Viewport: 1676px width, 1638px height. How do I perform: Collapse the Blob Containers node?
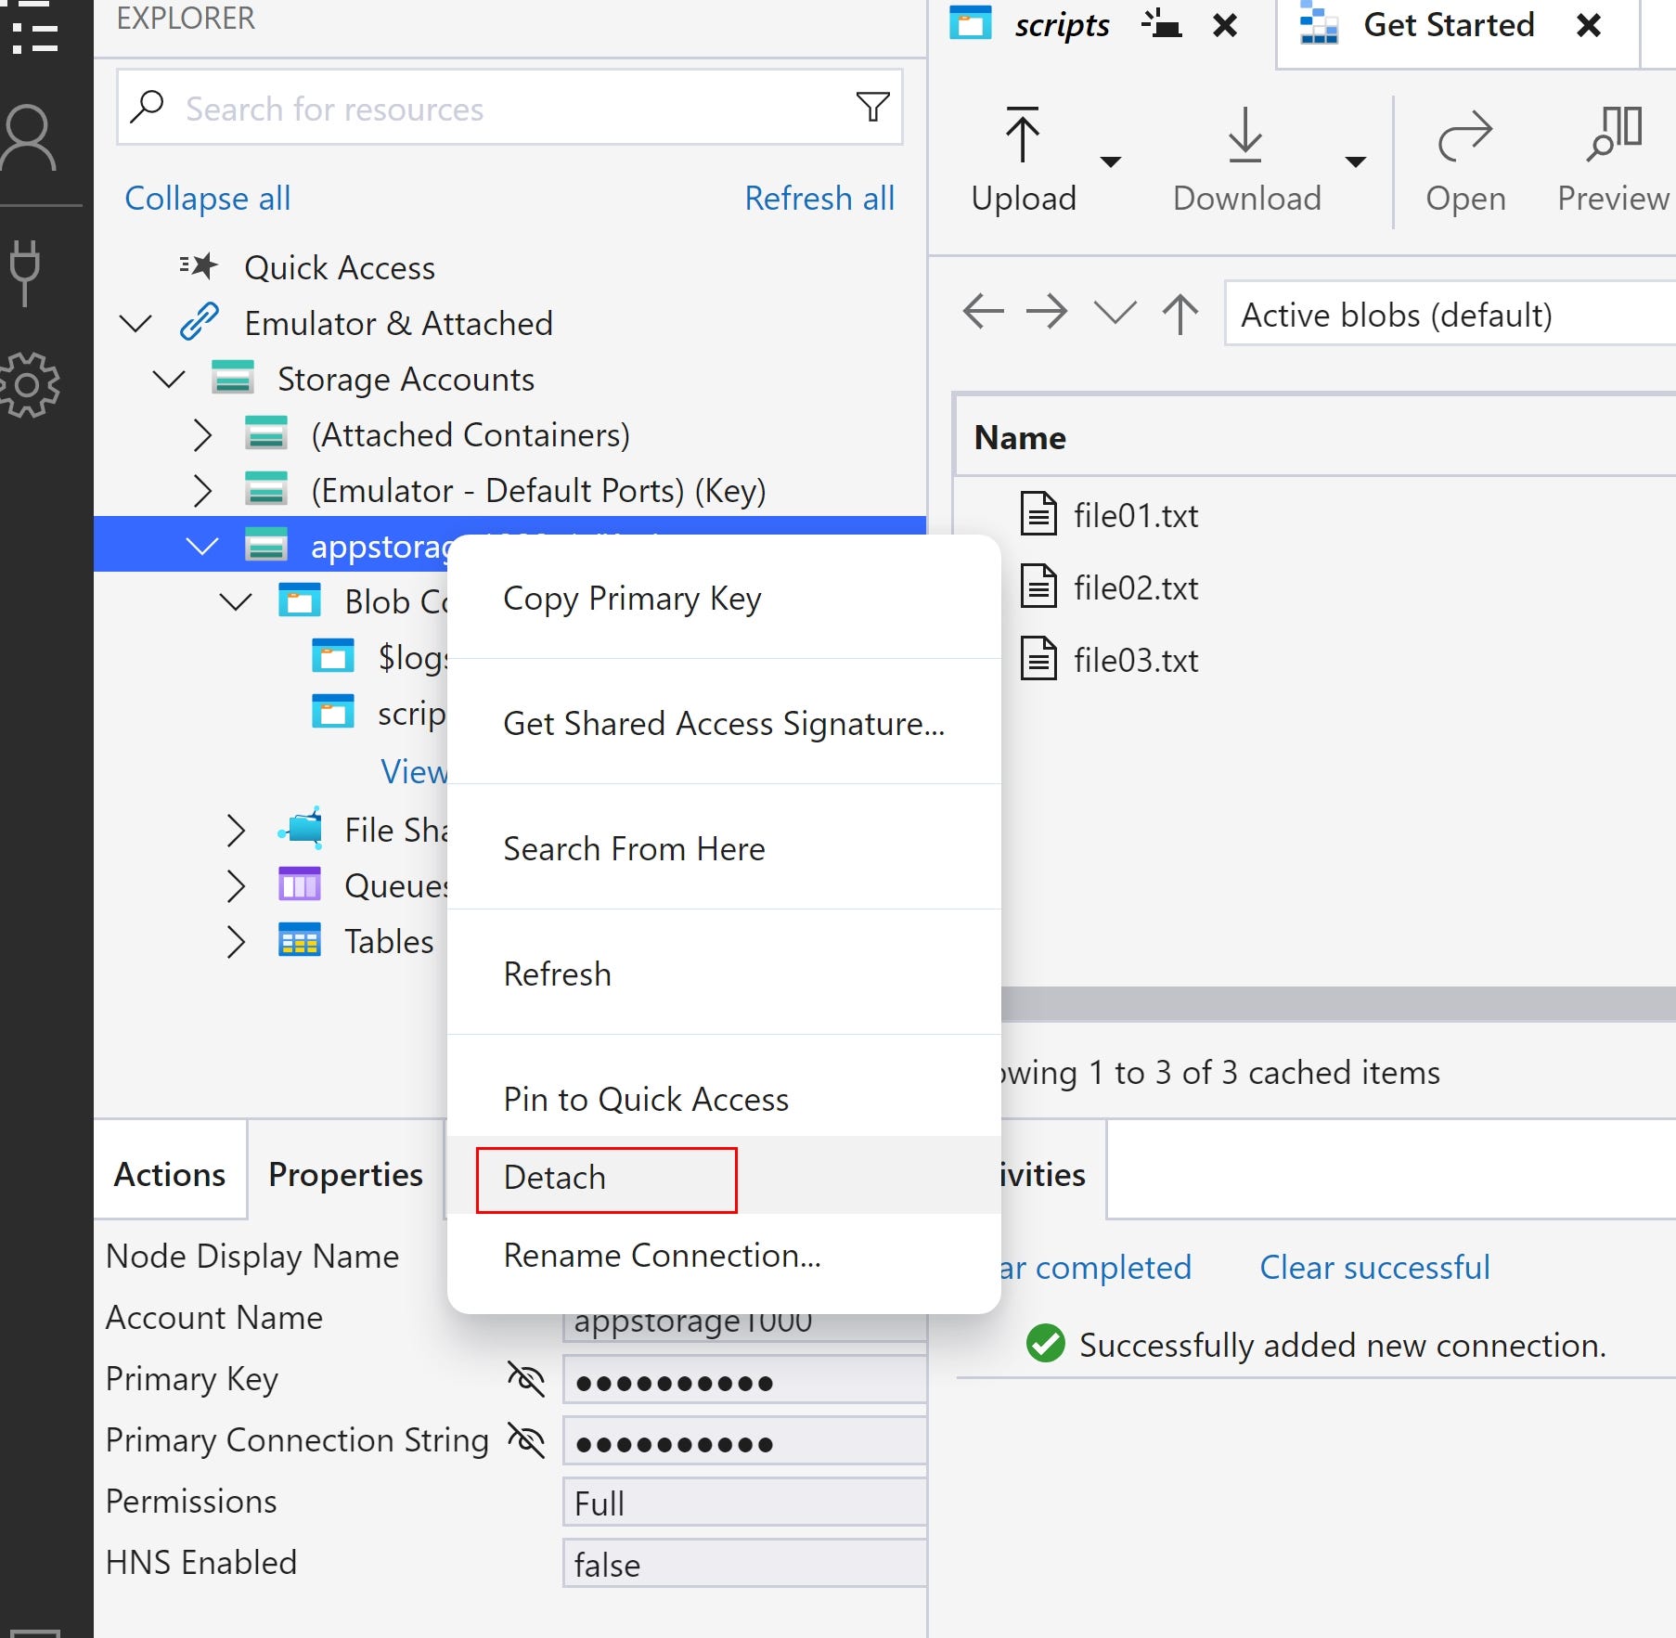tap(236, 601)
